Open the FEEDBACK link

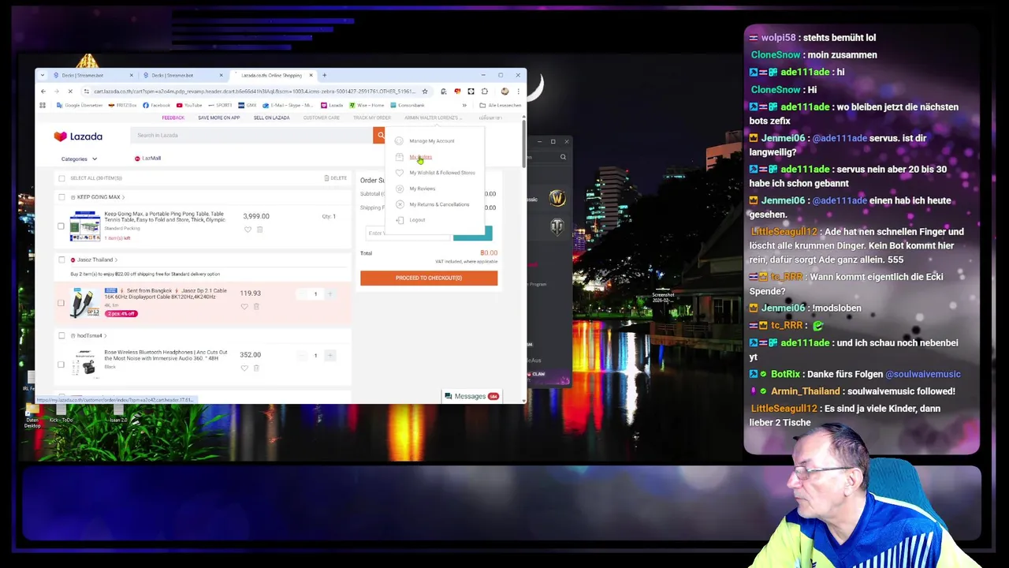[x=173, y=118]
